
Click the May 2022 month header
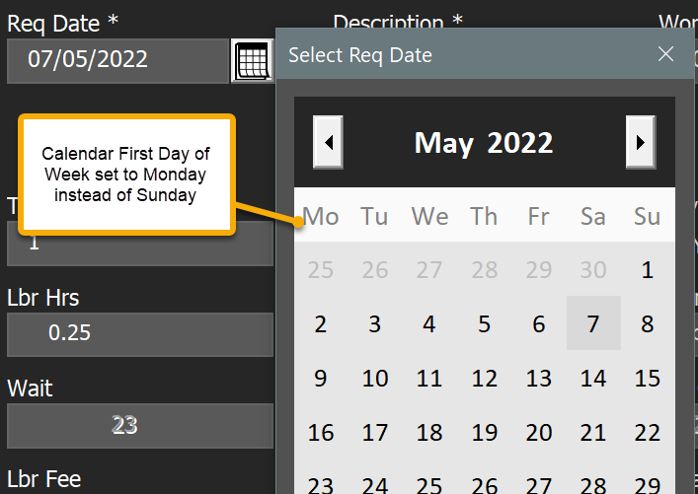tap(484, 143)
